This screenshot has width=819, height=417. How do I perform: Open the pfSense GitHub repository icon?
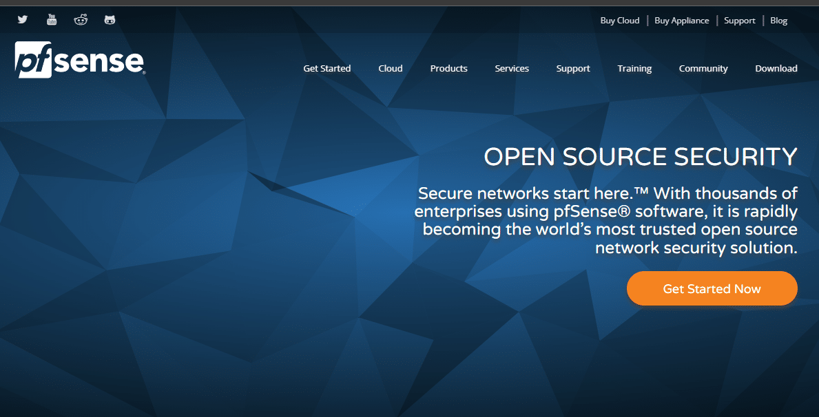110,20
